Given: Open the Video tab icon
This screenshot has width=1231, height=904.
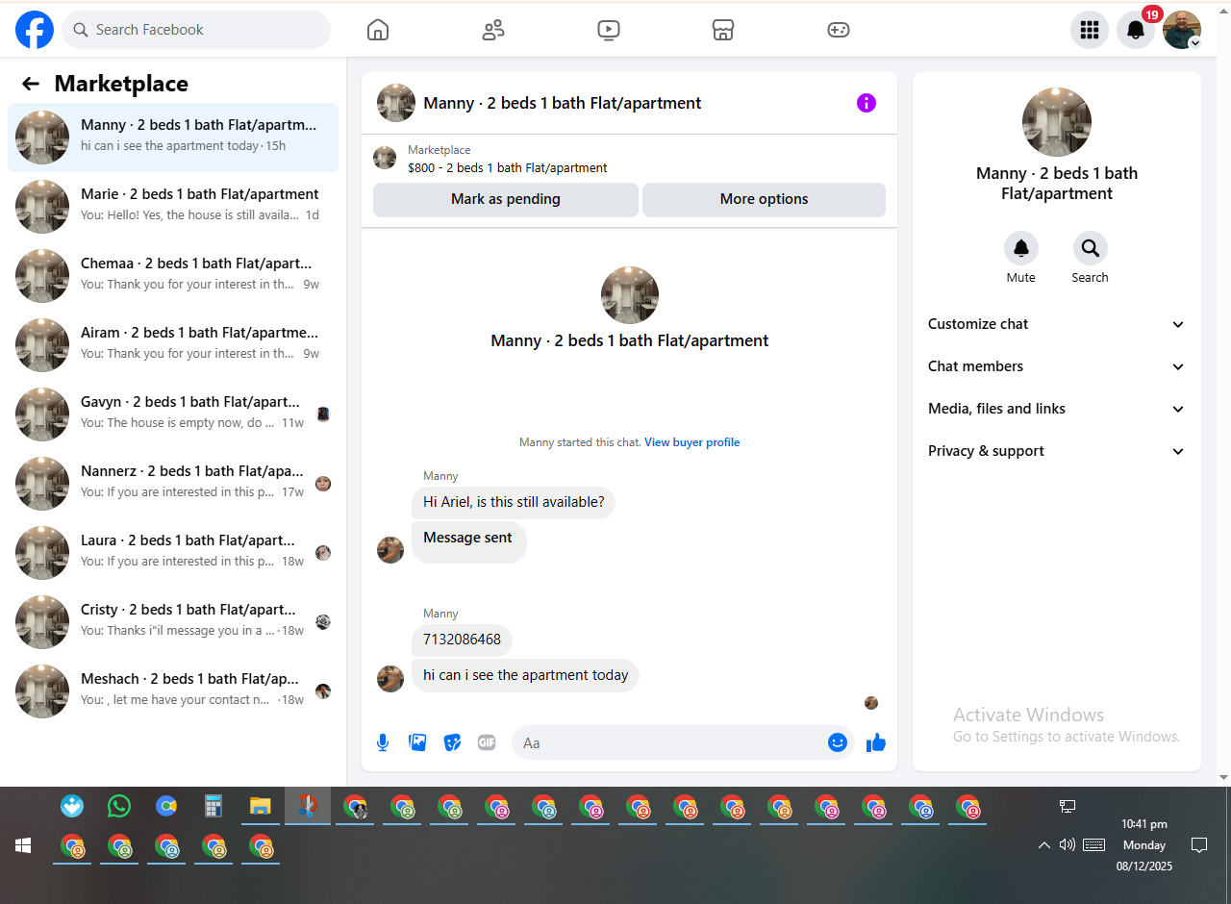Looking at the screenshot, I should (x=609, y=30).
